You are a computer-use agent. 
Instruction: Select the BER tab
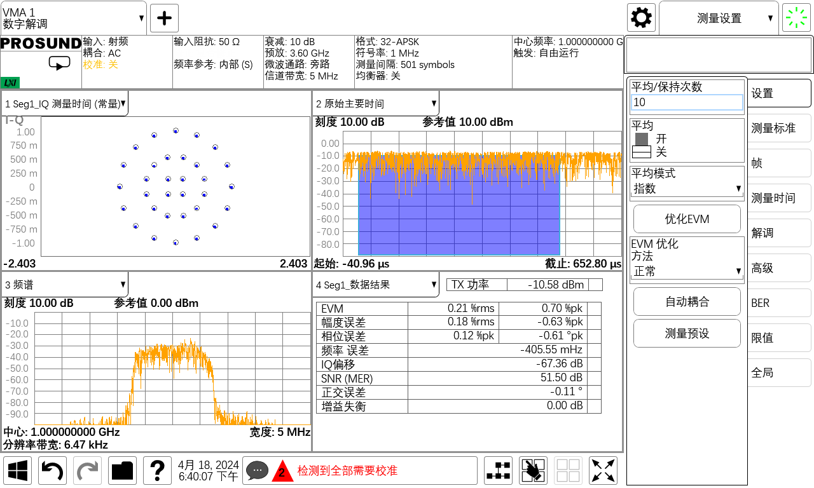tap(779, 303)
